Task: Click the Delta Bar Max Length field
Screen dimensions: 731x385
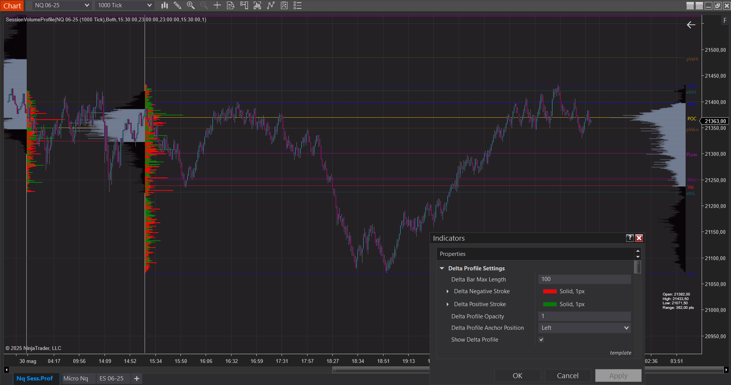Action: (x=584, y=279)
